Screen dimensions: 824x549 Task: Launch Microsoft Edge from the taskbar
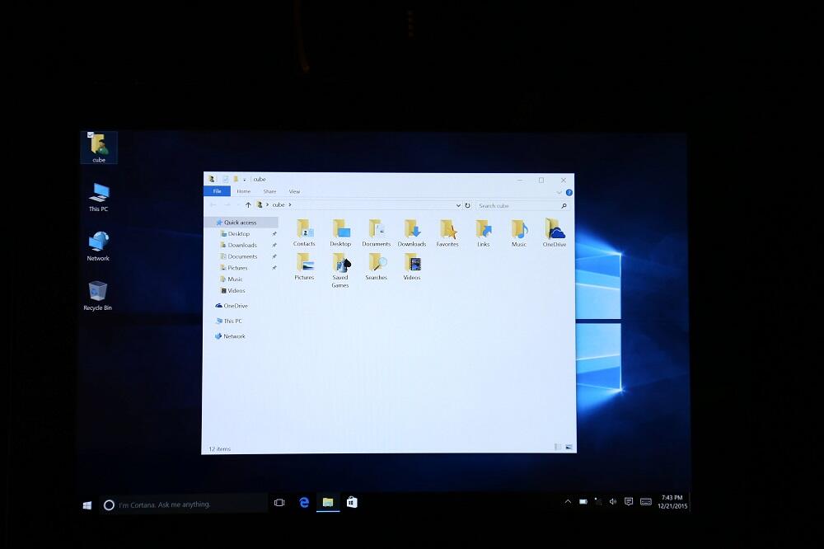(304, 502)
